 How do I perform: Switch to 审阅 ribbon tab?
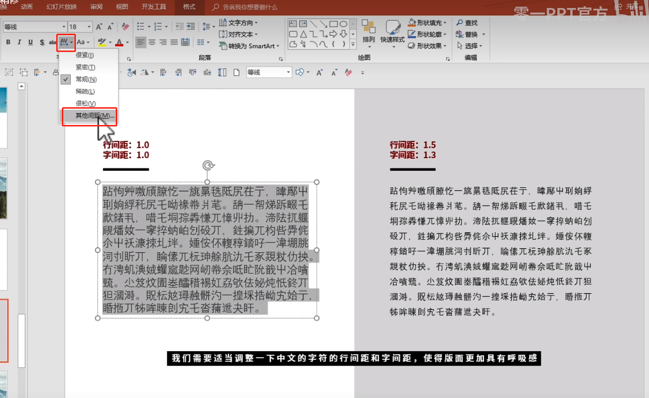pyautogui.click(x=97, y=7)
